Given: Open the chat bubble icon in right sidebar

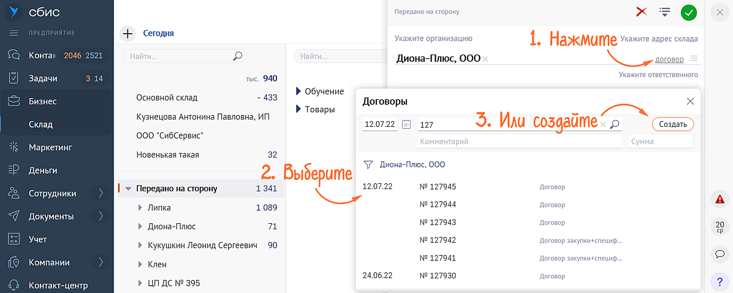Looking at the screenshot, I should 719,253.
